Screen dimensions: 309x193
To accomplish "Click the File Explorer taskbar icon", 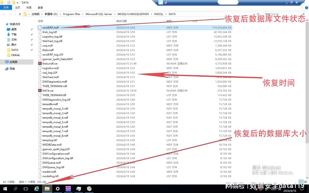I will click(47, 189).
